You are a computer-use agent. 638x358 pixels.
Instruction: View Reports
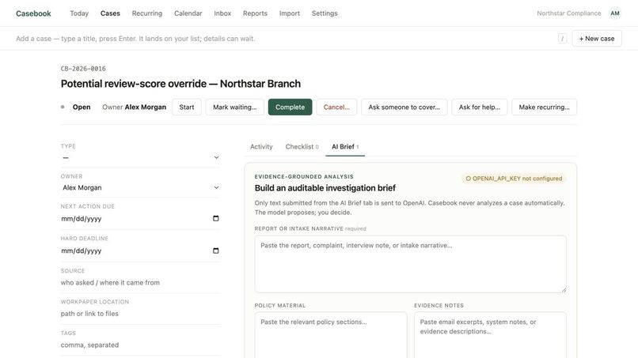pyautogui.click(x=255, y=13)
